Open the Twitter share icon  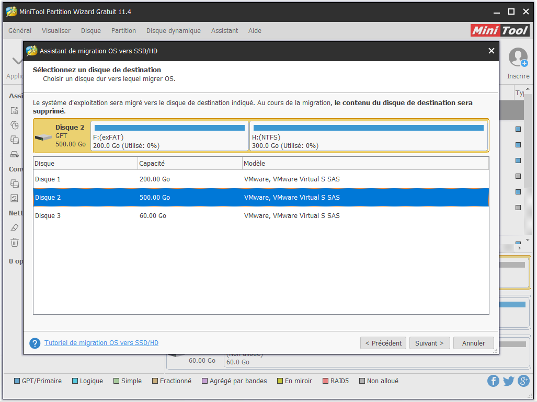(x=509, y=381)
